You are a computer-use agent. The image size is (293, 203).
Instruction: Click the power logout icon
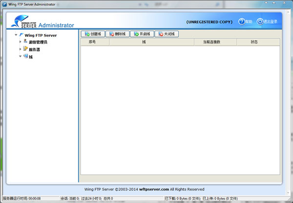[x=260, y=21]
